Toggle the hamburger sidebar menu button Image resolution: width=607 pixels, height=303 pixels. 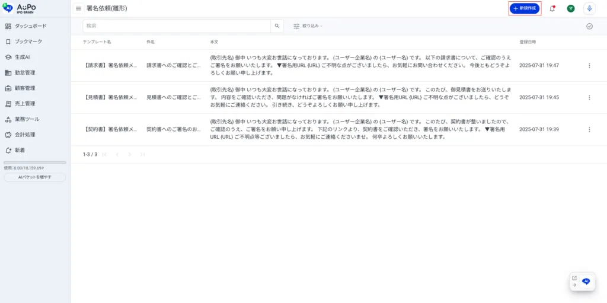79,8
